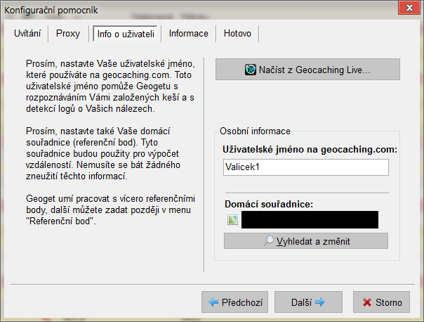This screenshot has height=322, width=424.
Task: Click the blue right arrow on Další
Action: (320, 302)
